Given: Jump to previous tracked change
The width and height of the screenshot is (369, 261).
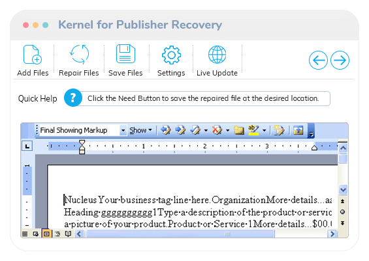Looking at the screenshot, I should (166, 130).
